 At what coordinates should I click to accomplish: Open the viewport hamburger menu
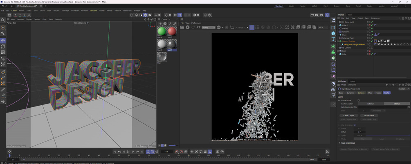coord(8,19)
